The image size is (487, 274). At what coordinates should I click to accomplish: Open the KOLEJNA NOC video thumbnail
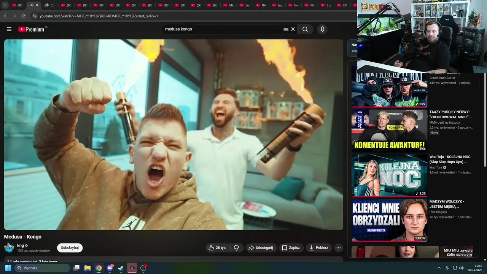389,175
